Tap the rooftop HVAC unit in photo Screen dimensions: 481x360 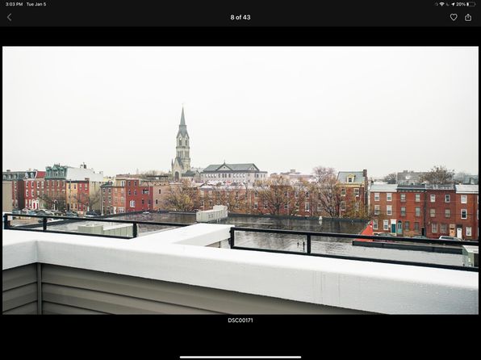212,214
